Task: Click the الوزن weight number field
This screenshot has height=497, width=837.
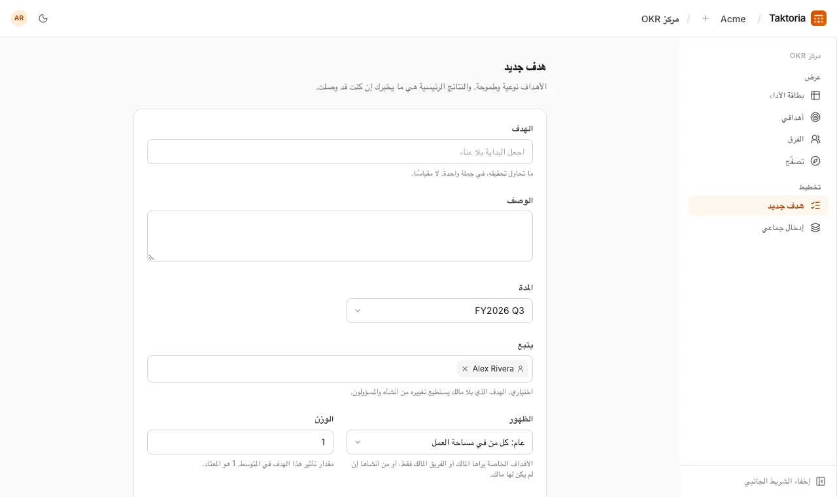Action: click(240, 442)
